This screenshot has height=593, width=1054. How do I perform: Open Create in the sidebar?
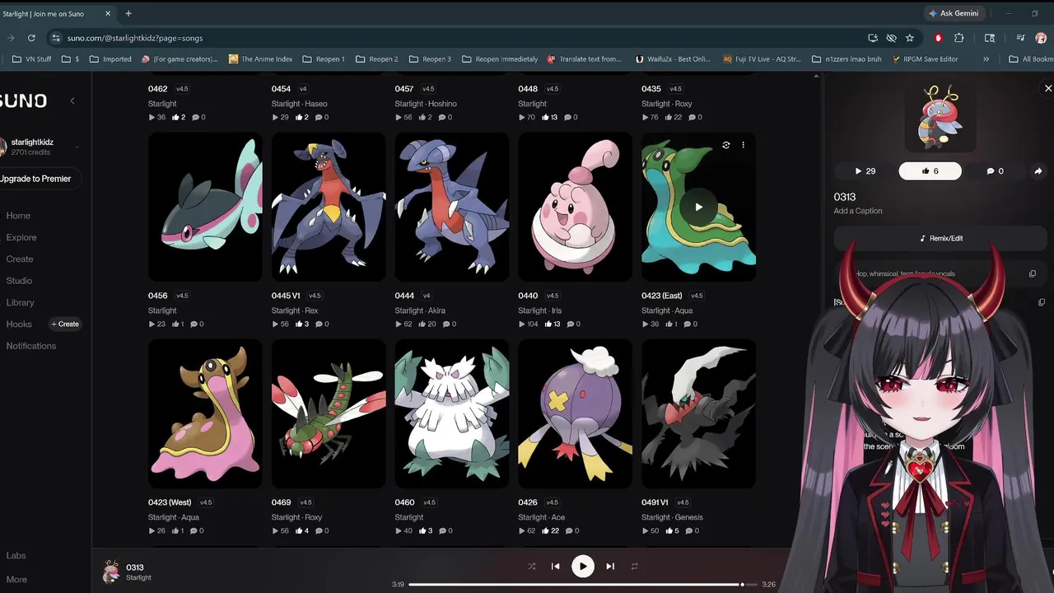coord(20,259)
